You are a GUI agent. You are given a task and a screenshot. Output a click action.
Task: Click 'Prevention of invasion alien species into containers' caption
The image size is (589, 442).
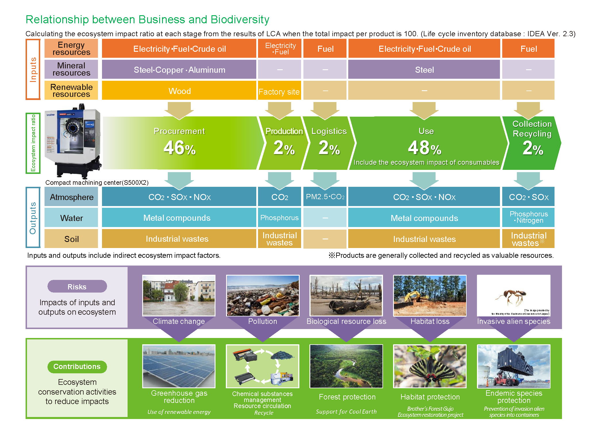coord(514,412)
